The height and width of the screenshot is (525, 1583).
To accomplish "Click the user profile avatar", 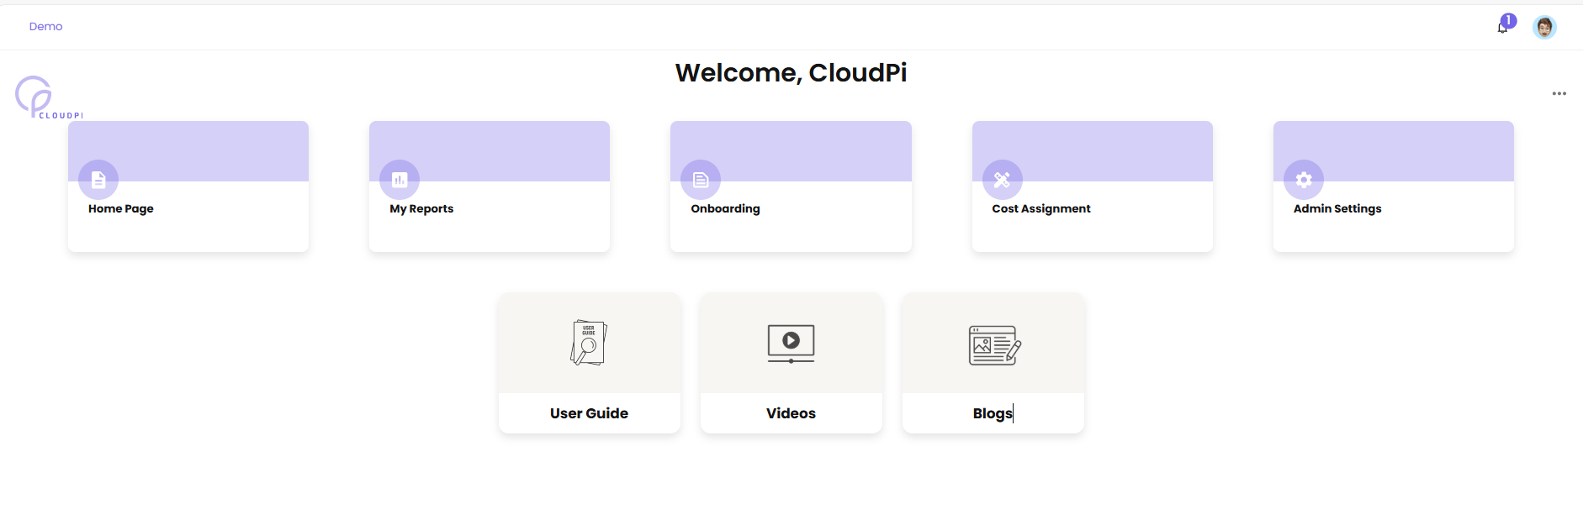I will coord(1544,27).
